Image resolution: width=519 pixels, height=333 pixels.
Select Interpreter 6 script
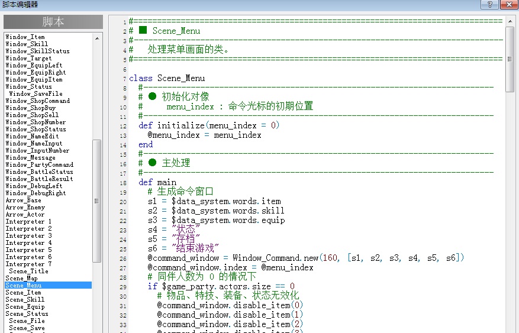click(28, 257)
